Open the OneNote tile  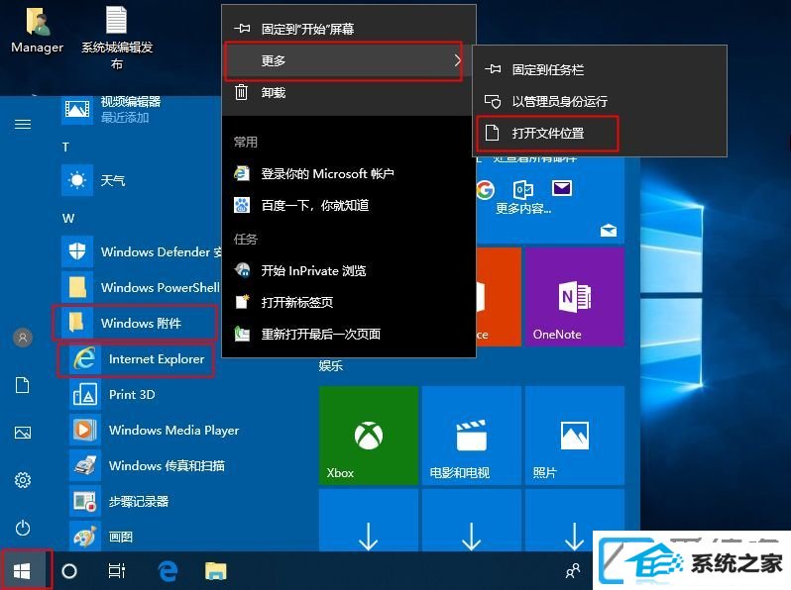coord(575,297)
